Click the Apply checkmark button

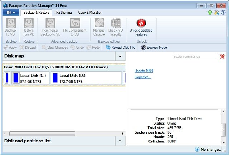coord(10,48)
